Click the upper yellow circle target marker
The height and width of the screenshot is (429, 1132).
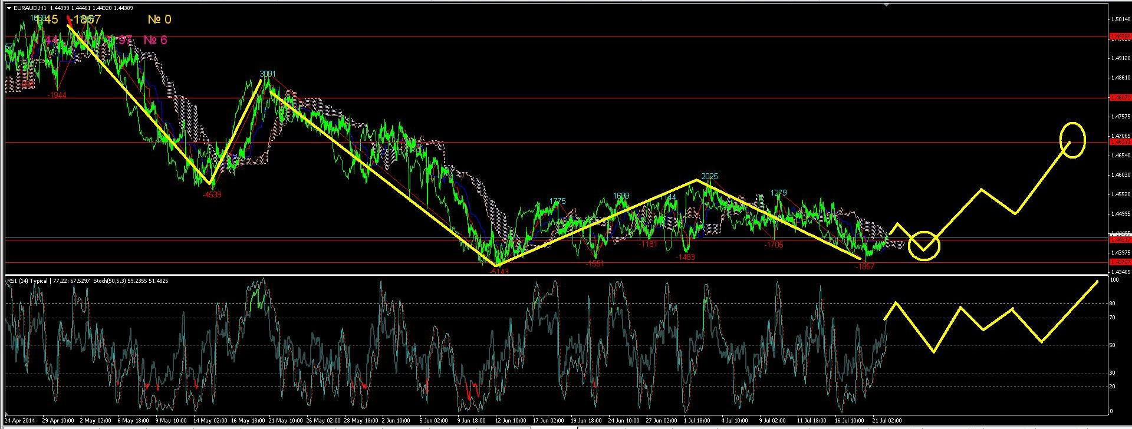(x=1072, y=140)
